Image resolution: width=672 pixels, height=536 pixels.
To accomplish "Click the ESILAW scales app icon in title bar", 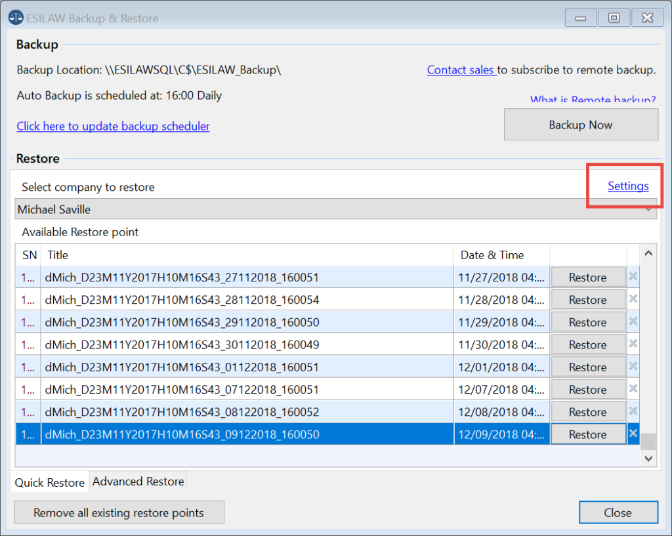I will tap(16, 18).
